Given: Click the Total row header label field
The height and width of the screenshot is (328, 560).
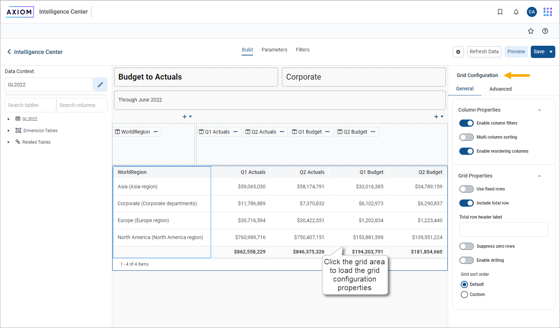Looking at the screenshot, I should pos(504,229).
